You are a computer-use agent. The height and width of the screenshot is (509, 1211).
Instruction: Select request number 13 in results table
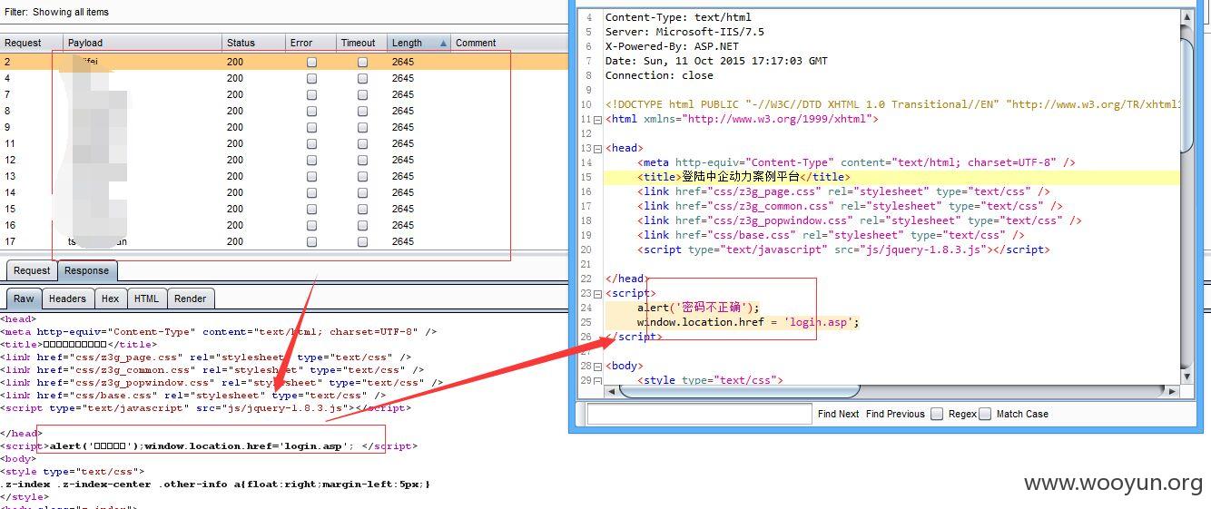tap(10, 176)
